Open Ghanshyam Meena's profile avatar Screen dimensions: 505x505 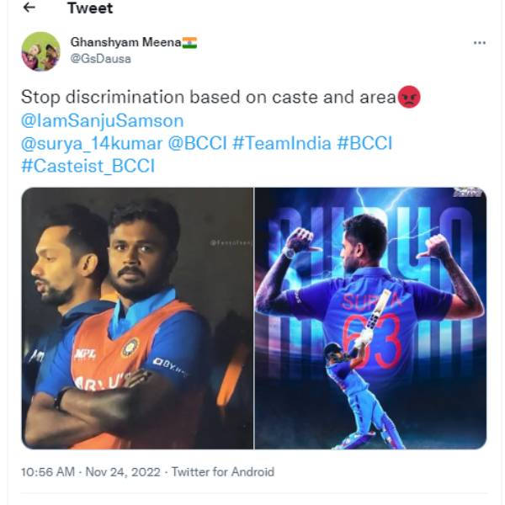pyautogui.click(x=40, y=51)
